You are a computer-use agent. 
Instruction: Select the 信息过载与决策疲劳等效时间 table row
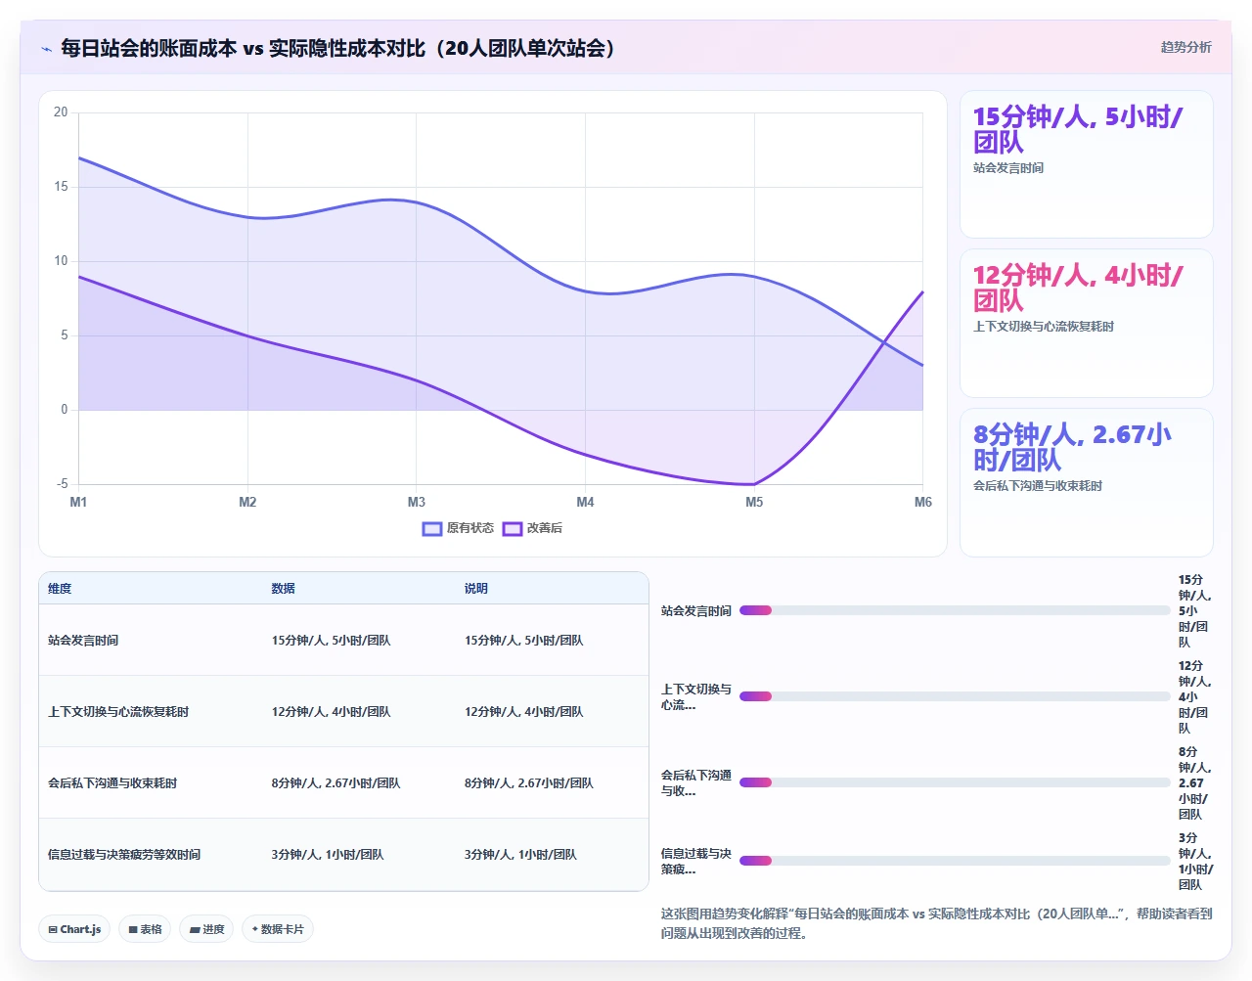tap(343, 854)
